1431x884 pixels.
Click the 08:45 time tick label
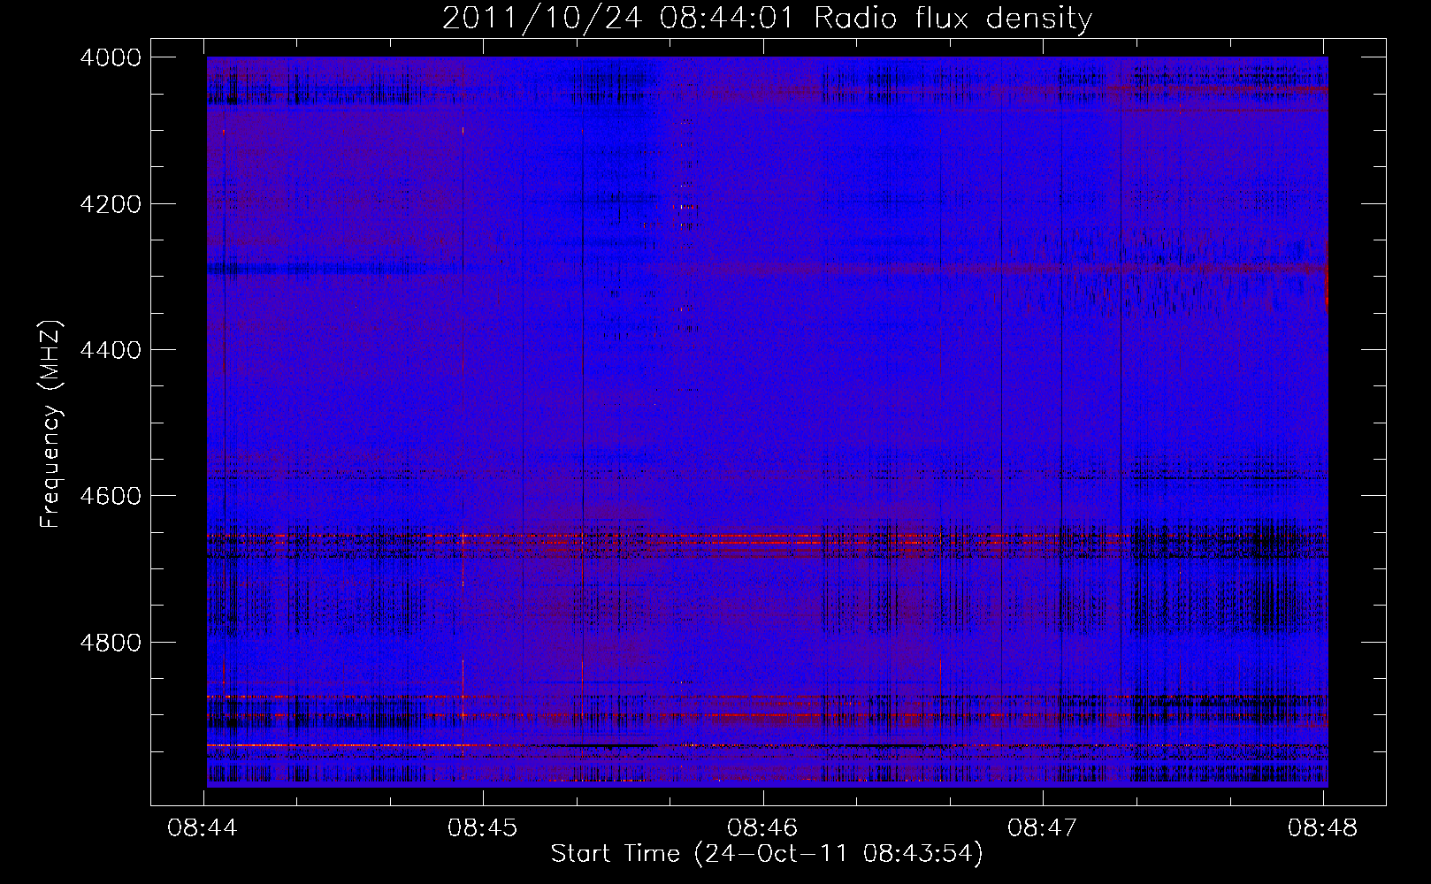[484, 828]
